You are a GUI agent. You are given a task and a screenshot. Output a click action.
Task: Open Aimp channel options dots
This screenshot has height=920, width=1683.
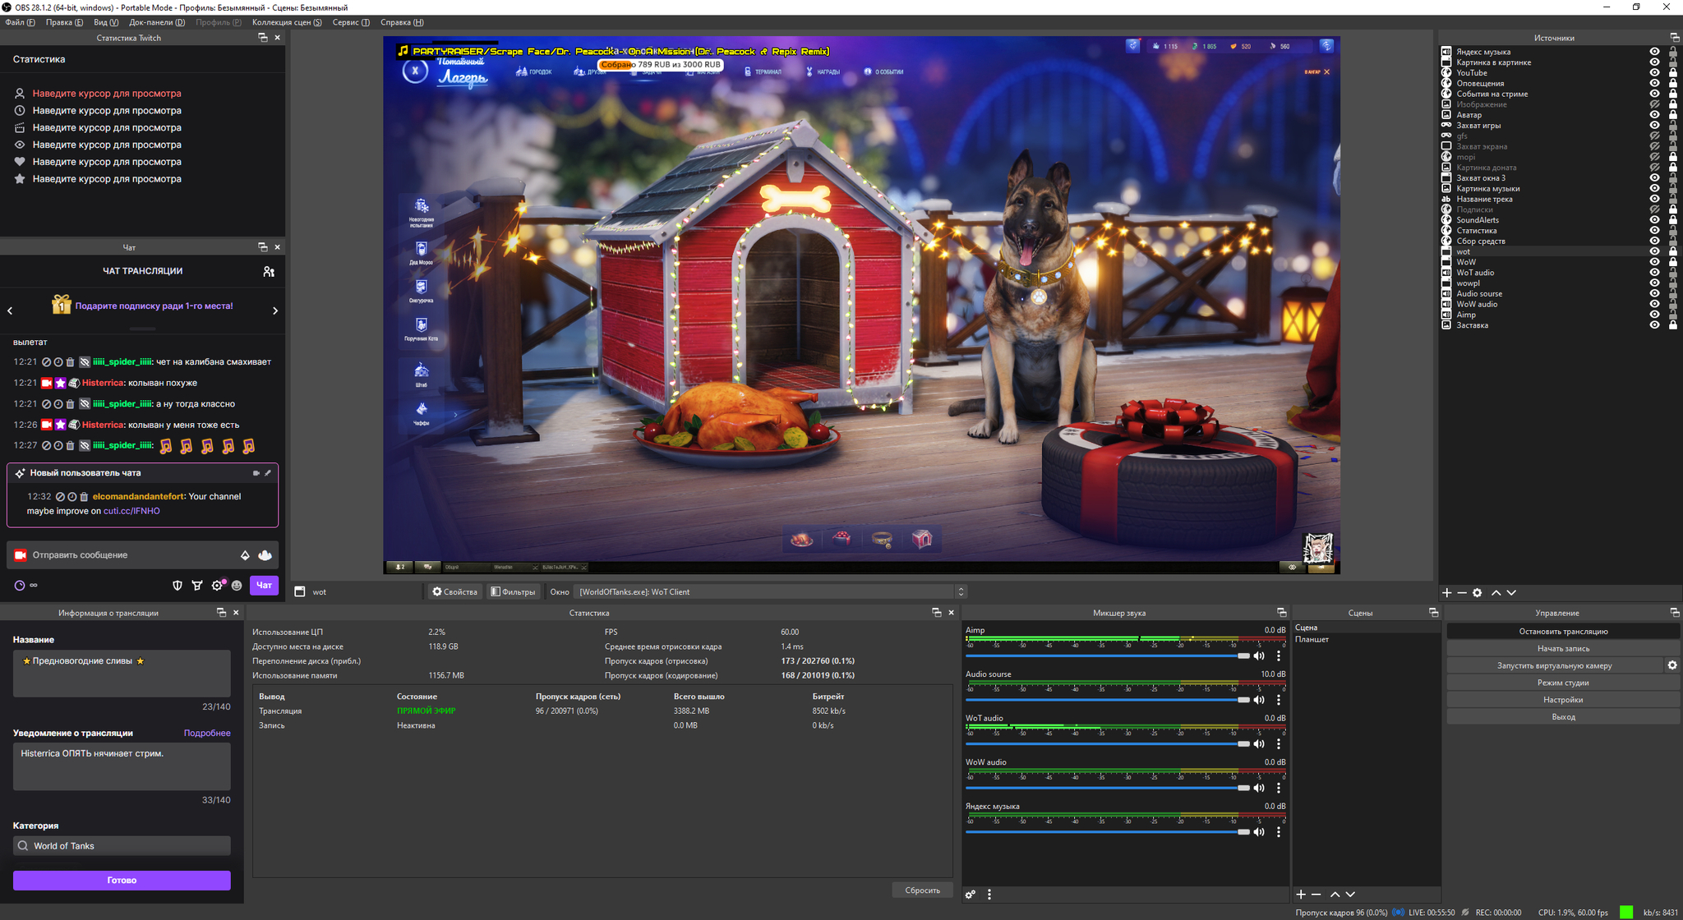click(x=1279, y=656)
